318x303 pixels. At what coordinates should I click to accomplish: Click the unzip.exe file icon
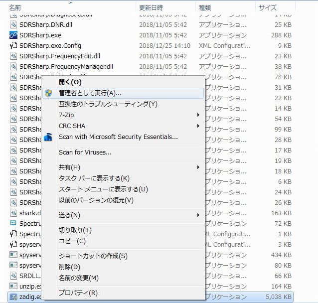click(13, 286)
